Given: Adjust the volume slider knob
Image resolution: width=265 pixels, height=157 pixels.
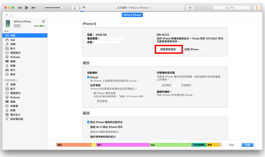Looking at the screenshot, I should 62,8.
